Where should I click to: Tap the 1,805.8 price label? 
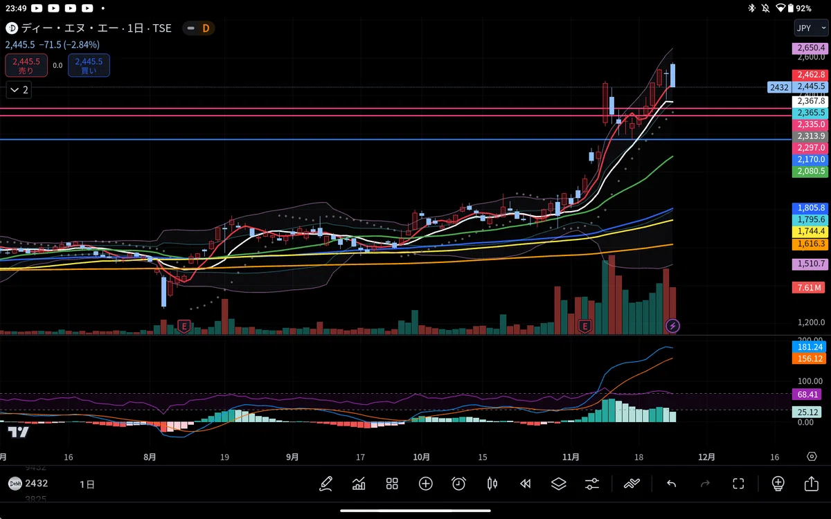point(810,208)
